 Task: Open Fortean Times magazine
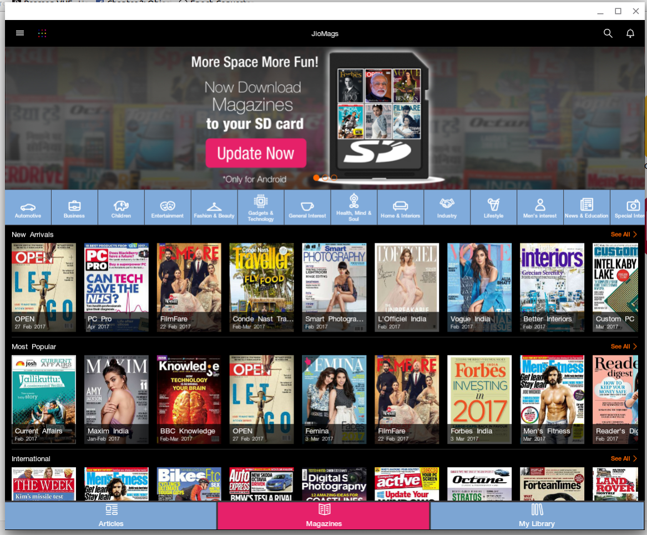click(552, 484)
